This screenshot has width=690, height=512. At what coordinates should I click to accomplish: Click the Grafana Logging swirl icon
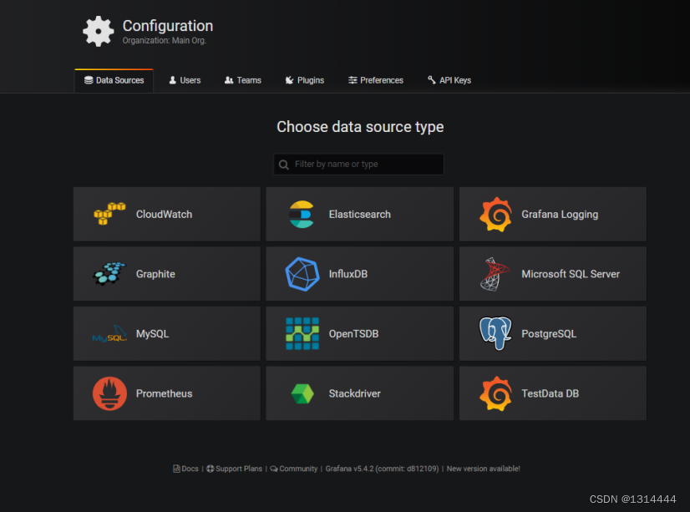495,214
